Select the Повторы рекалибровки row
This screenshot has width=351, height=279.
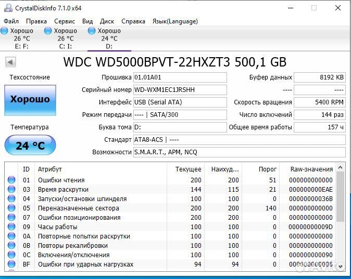[171, 246]
